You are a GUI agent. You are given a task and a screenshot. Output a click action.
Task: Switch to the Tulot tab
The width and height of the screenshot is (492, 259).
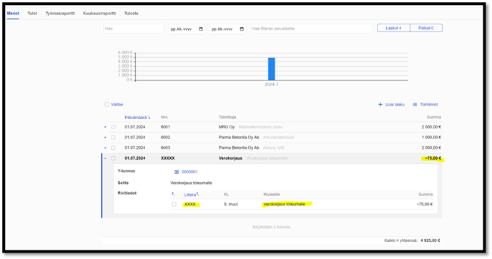pos(32,14)
